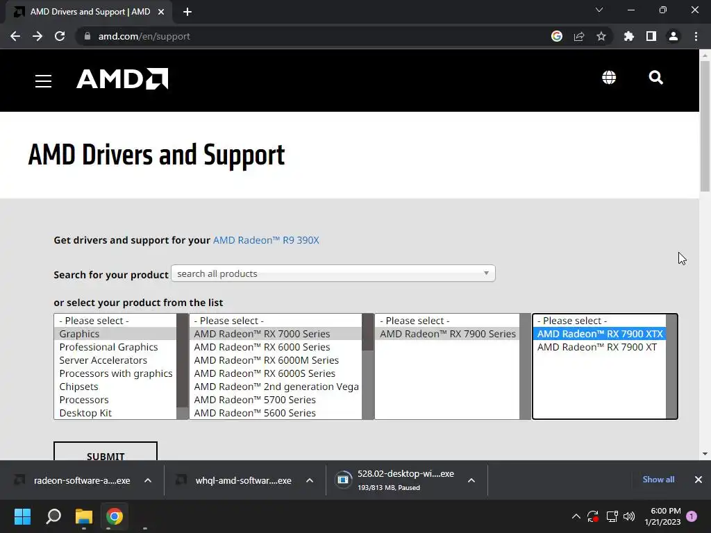Click the sync status tray icon
Viewport: 711px width, 533px height.
[x=593, y=516]
